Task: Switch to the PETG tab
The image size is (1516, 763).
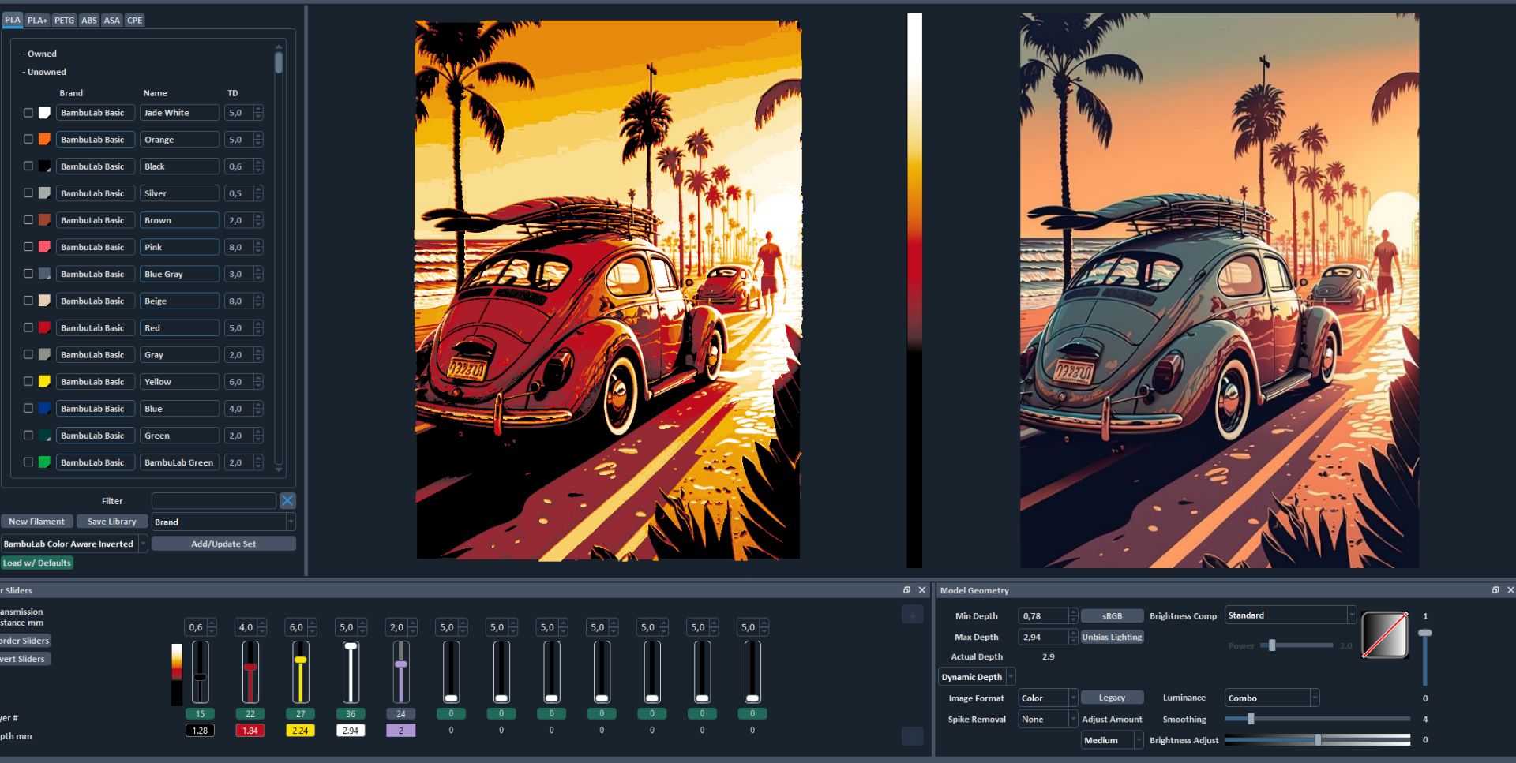Action: 65,21
